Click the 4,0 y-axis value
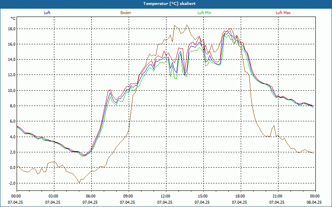 click(12, 137)
